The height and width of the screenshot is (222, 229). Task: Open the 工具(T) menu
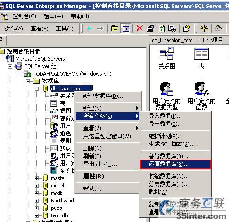point(65,28)
